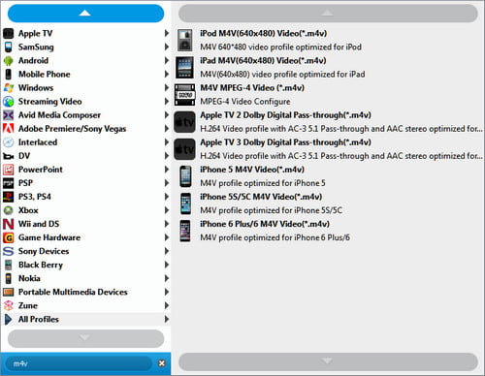Expand the Xbox submenu arrow

point(167,210)
